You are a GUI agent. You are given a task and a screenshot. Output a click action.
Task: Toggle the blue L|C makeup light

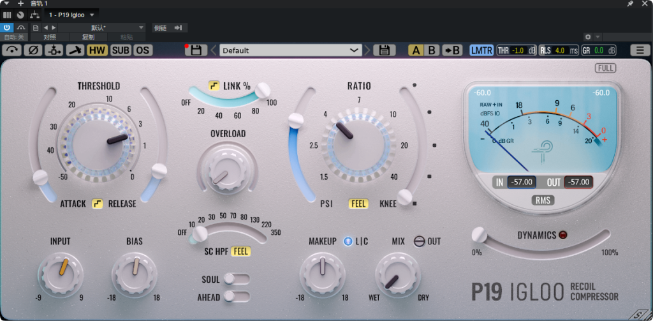[348, 241]
